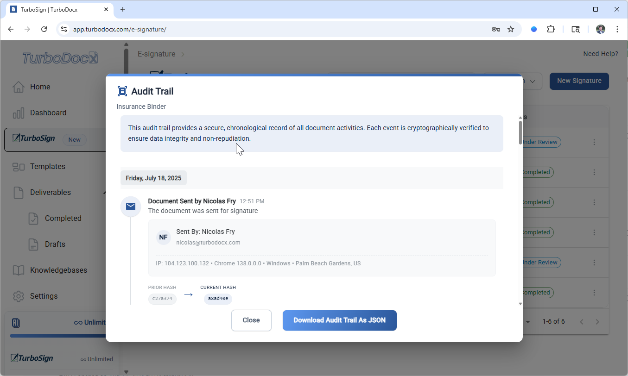Click the sidebar usage progress bar

pos(58,336)
